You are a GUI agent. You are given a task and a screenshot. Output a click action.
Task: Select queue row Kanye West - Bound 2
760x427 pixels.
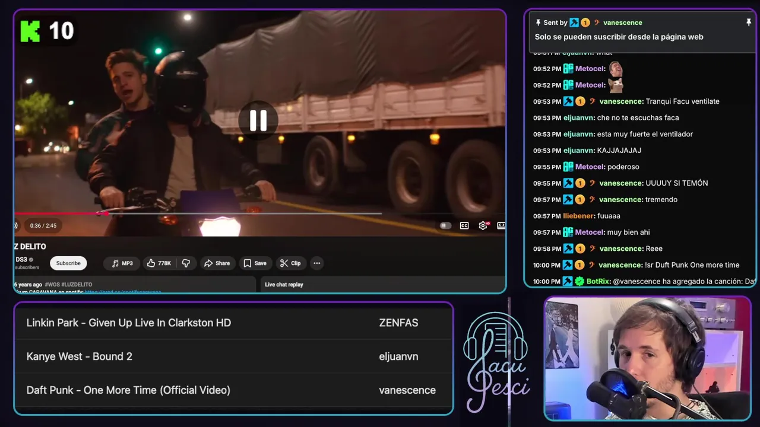pos(233,356)
